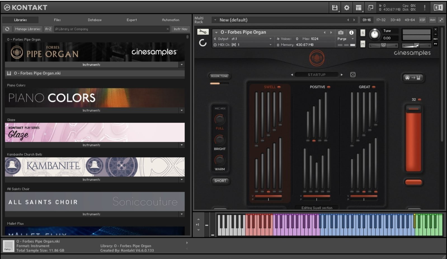Viewport: 447px width, 259px height.
Task: Toggle the 32 pedal stop light
Action: [419, 99]
